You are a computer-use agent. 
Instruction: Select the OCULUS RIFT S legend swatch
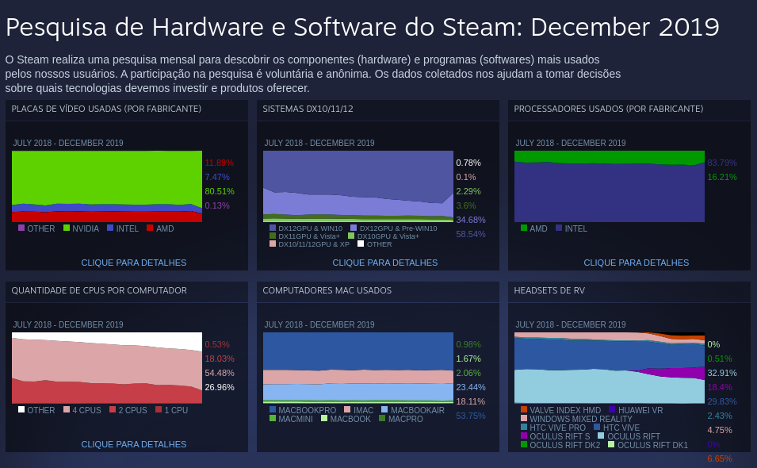[524, 435]
